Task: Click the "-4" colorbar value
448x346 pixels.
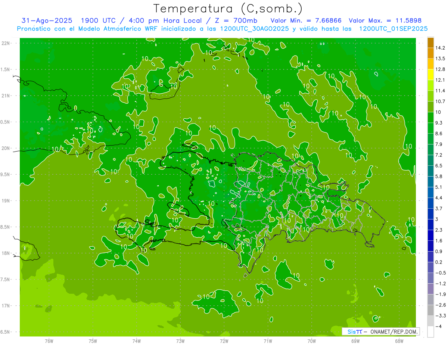Action: pos(438,326)
